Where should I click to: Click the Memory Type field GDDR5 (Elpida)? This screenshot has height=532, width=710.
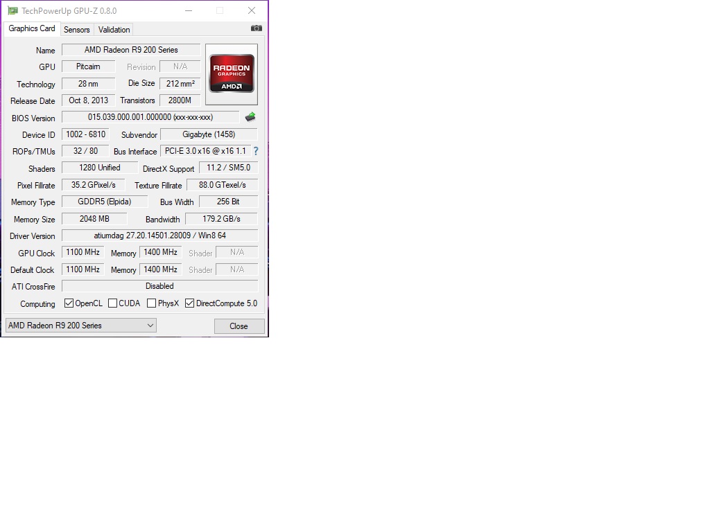105,202
